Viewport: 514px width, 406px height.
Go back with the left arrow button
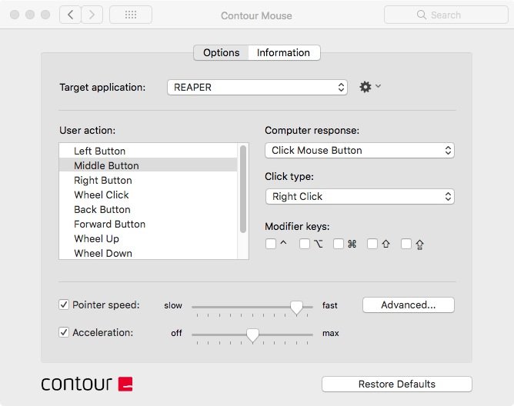pyautogui.click(x=70, y=15)
